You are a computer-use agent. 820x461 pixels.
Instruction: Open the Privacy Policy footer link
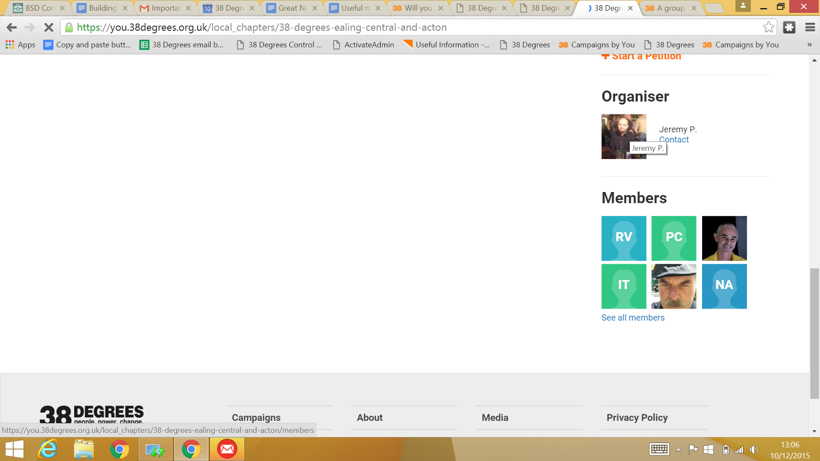(x=637, y=417)
